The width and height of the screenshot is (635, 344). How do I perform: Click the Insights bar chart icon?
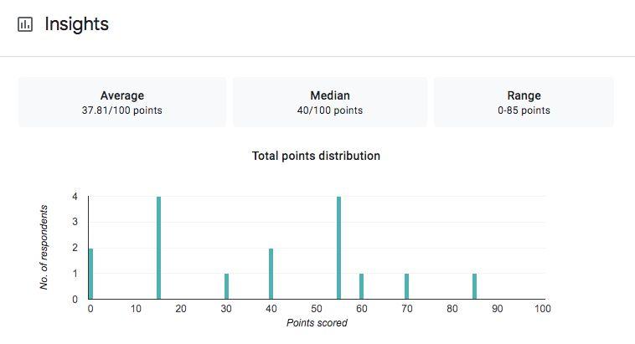click(25, 24)
